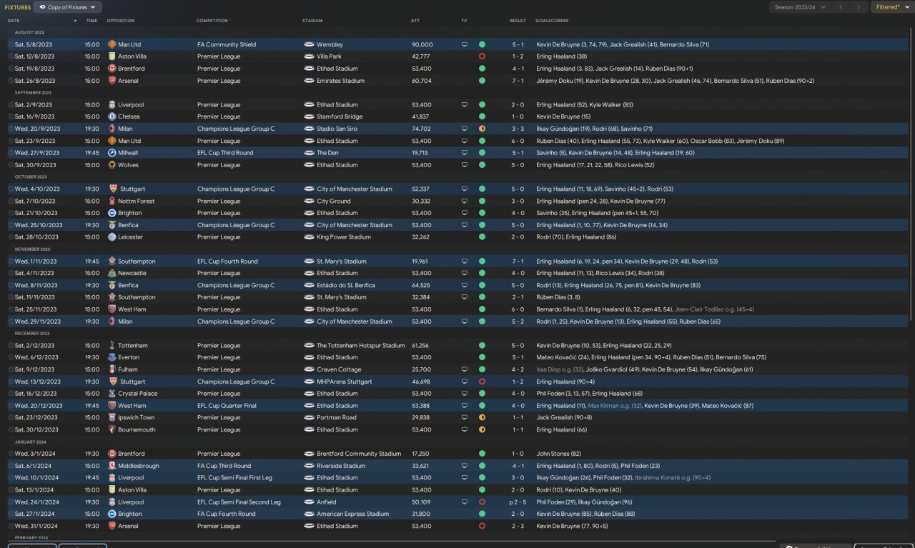
Task: Tick the circle beside Sat, 2/12/2023
Action: click(x=11, y=346)
